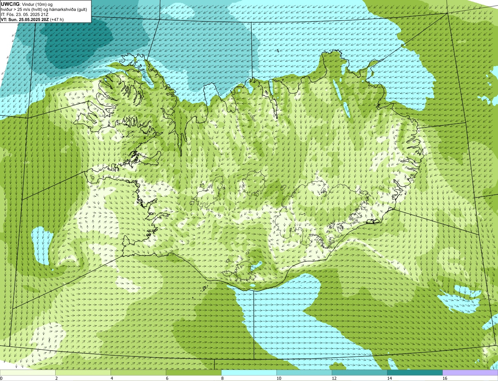
Task: Click the legend scale label "4"
Action: [112, 378]
